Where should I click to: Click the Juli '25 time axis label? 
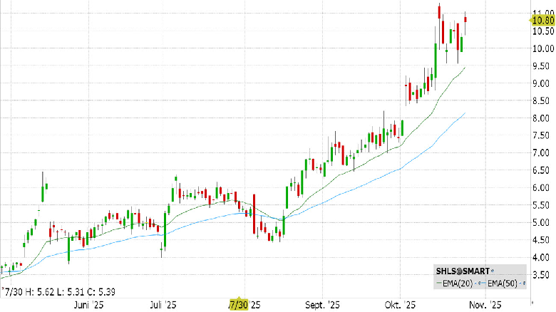pyautogui.click(x=163, y=305)
